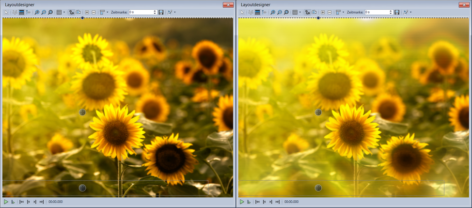Jump to last keyframe in soft-glow window

pyautogui.click(x=278, y=202)
